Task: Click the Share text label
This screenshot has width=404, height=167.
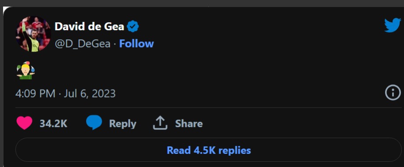Action: coord(189,124)
